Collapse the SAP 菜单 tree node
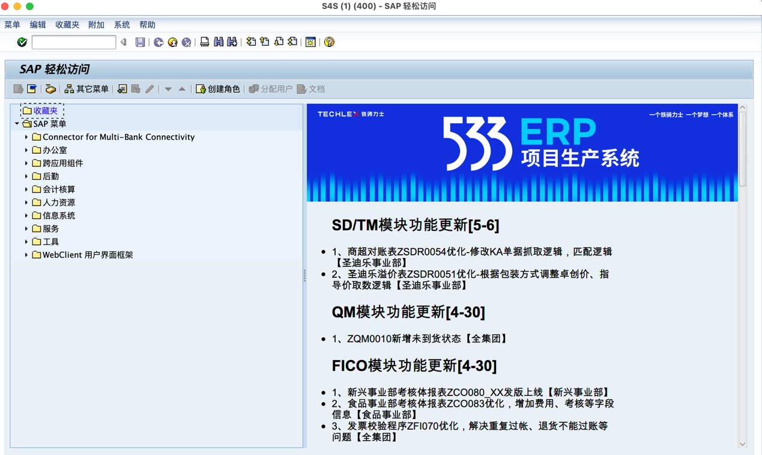This screenshot has height=455, width=762. pos(17,124)
